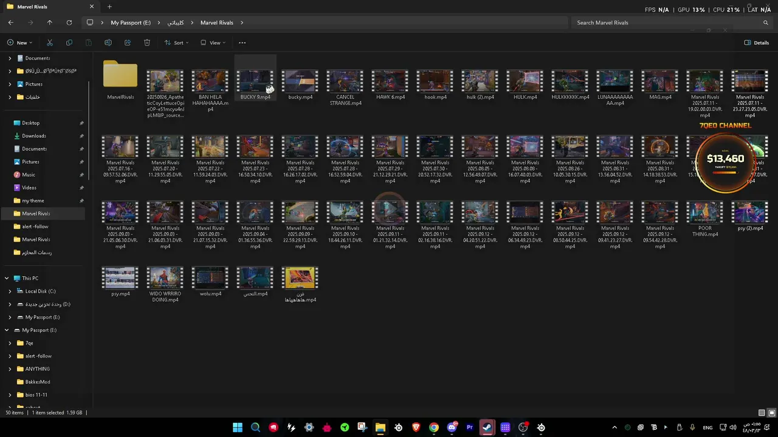Image resolution: width=778 pixels, height=437 pixels.
Task: Go back with the Back arrow
Action: click(11, 22)
